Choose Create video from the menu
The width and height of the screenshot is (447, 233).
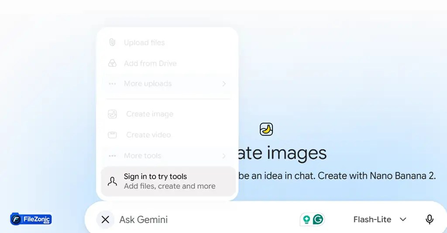pos(168,135)
